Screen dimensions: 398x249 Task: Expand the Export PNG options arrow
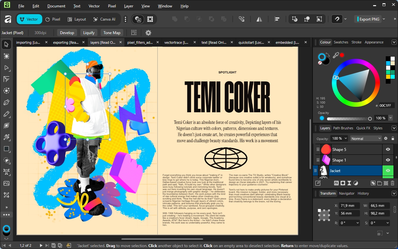click(384, 19)
